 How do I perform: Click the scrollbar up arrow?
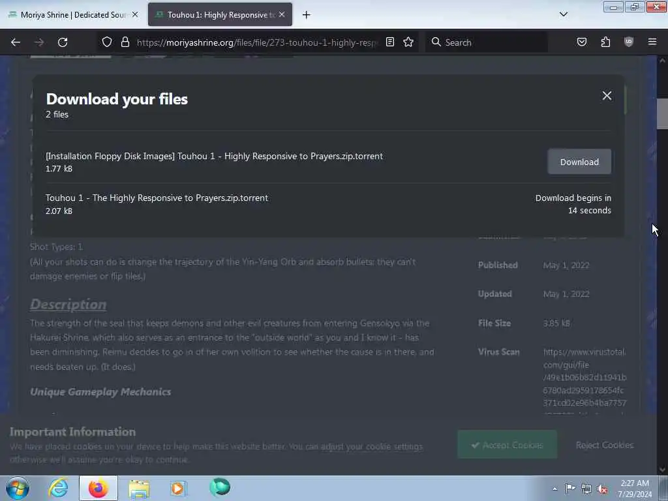[662, 61]
